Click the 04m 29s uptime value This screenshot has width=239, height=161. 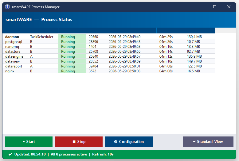[166, 37]
